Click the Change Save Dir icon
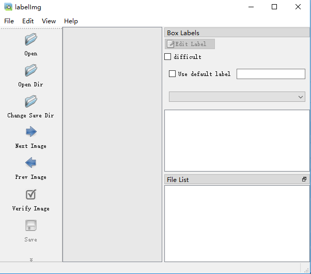 click(x=31, y=101)
